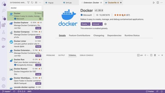Install Docker Compose extension
165x93 pixels.
tap(38, 37)
